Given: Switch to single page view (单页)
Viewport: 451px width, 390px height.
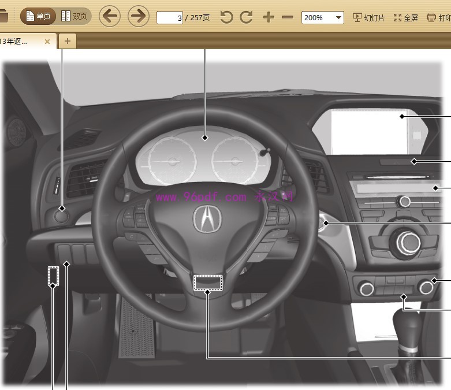Looking at the screenshot, I should coord(38,16).
